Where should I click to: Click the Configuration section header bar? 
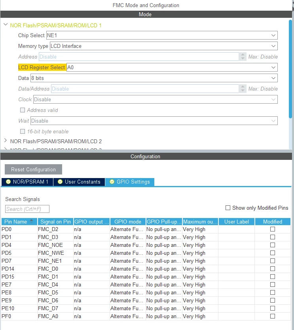(146, 156)
